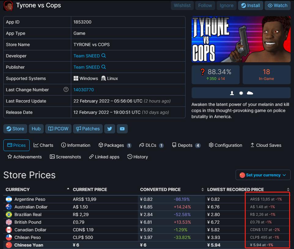Open the game's Twitter profile
This screenshot has height=249, width=294.
click(x=110, y=128)
